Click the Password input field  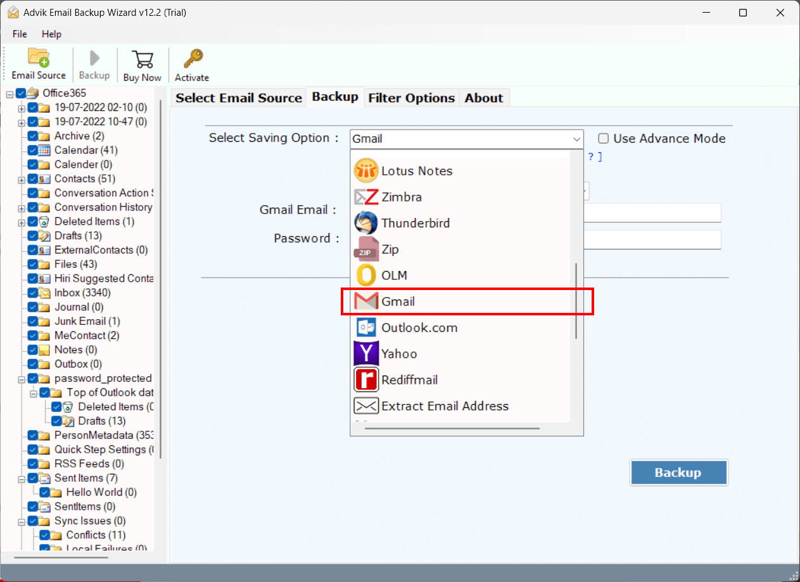click(652, 239)
